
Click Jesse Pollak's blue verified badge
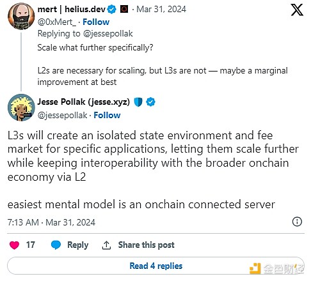tap(150, 102)
